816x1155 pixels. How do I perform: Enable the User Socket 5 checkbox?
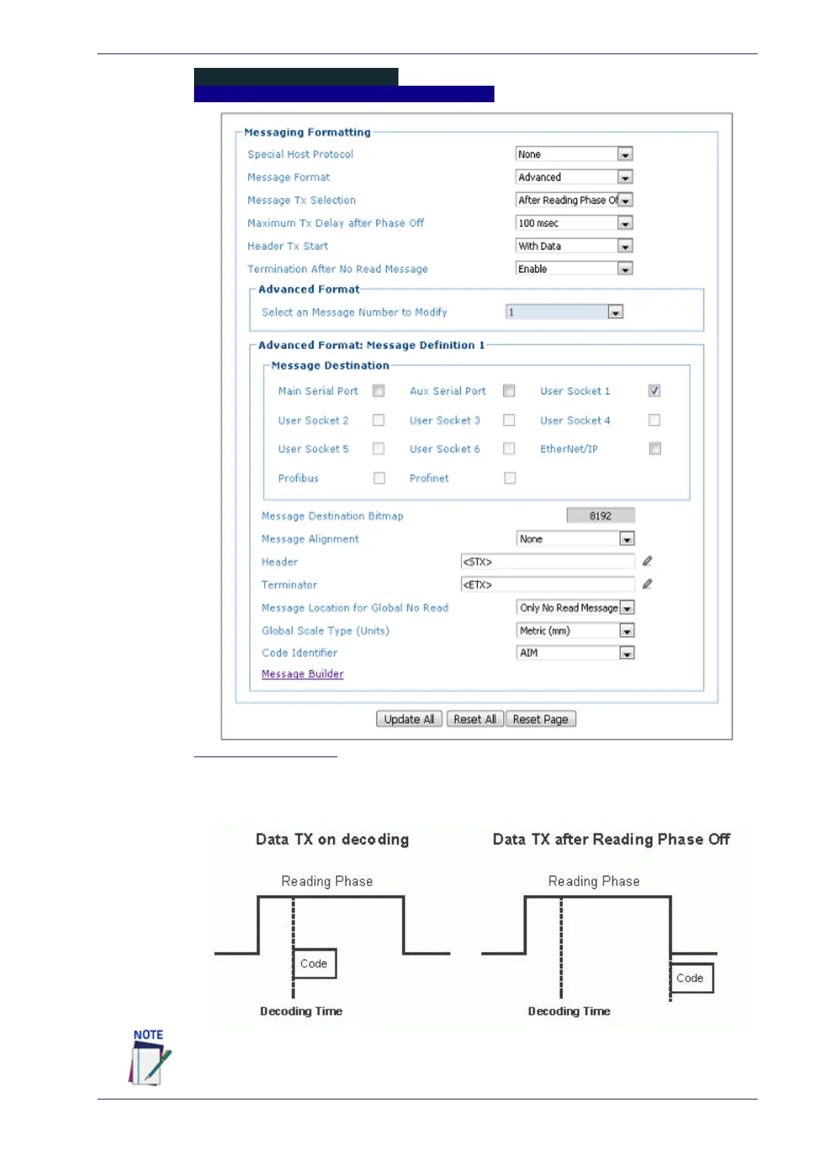pyautogui.click(x=379, y=449)
